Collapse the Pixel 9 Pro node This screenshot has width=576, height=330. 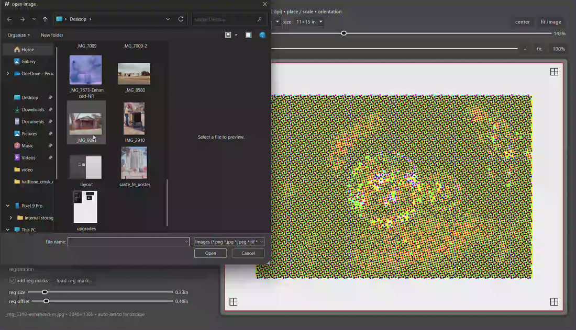(8, 206)
